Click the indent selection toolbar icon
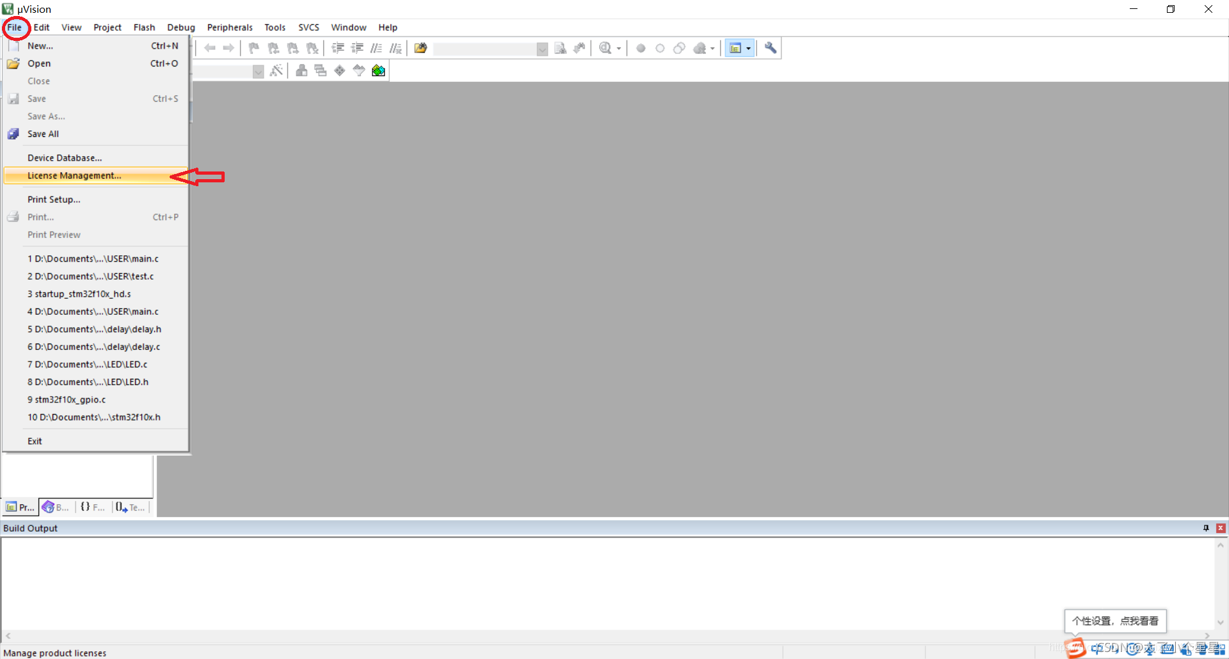This screenshot has height=659, width=1229. [338, 48]
